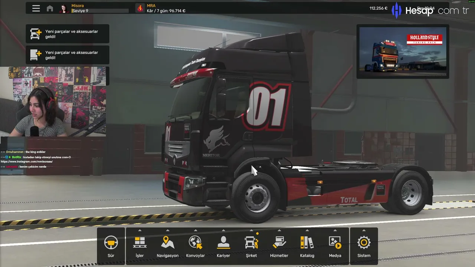Select the chat message "the king enikler"
The image size is (475, 267).
(35, 152)
